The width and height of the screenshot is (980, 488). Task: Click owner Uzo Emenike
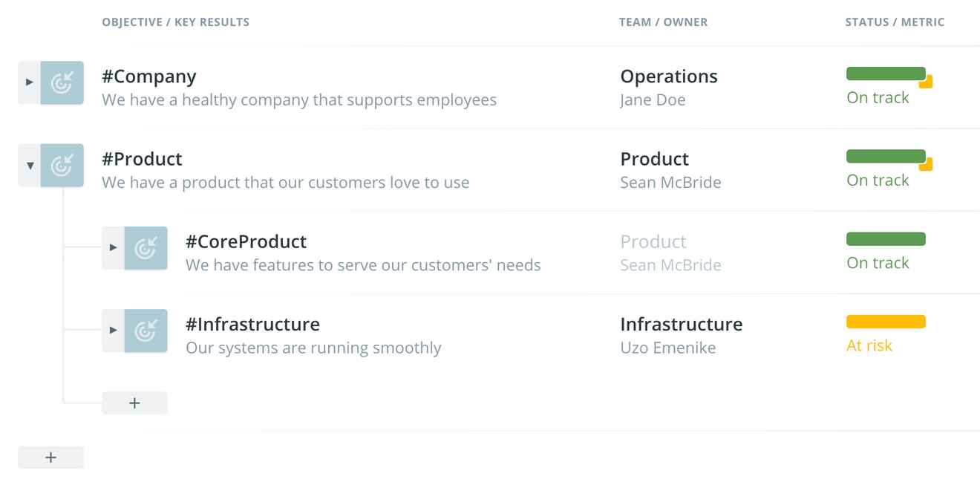[667, 348]
